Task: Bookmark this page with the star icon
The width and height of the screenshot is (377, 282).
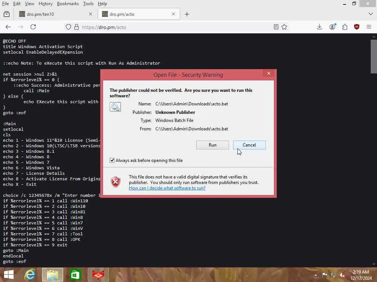Action: [x=284, y=27]
